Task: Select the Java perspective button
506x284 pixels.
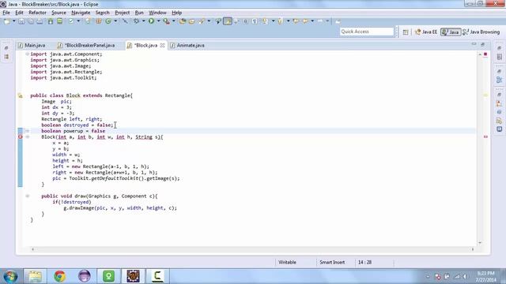Action: (451, 32)
